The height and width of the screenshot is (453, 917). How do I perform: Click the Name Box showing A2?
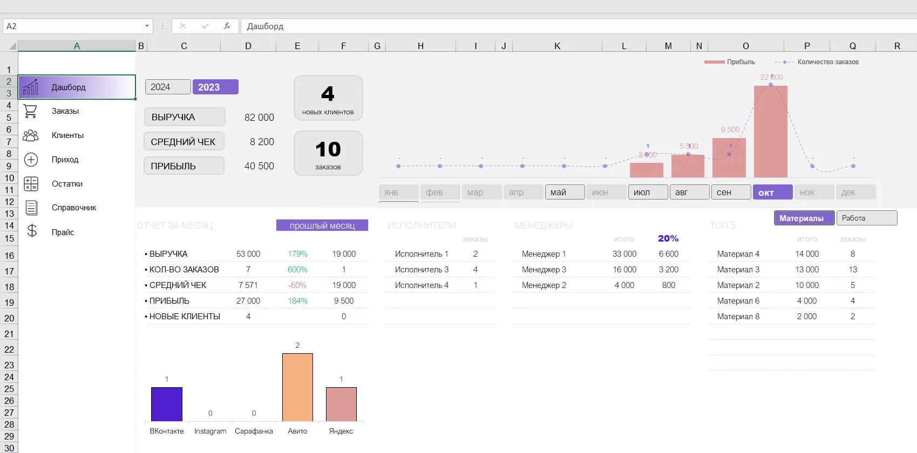[73, 26]
